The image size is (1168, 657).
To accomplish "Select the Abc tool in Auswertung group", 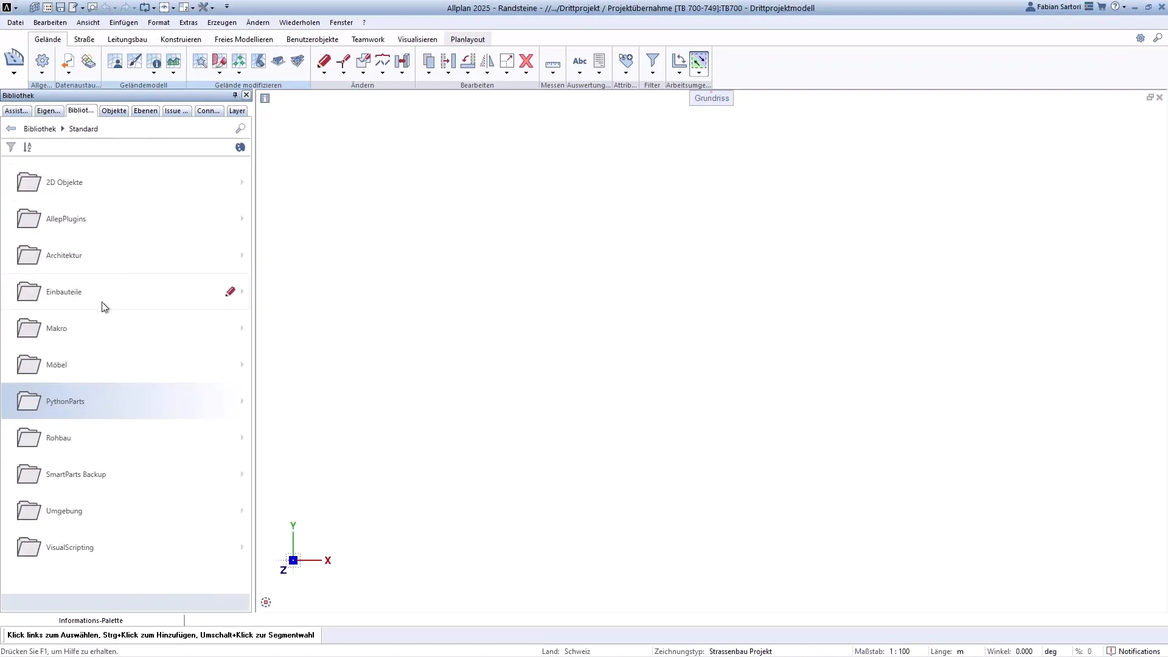I will coord(579,61).
